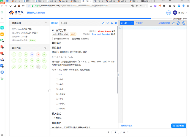Open the browser downloads icon

coord(170,6)
